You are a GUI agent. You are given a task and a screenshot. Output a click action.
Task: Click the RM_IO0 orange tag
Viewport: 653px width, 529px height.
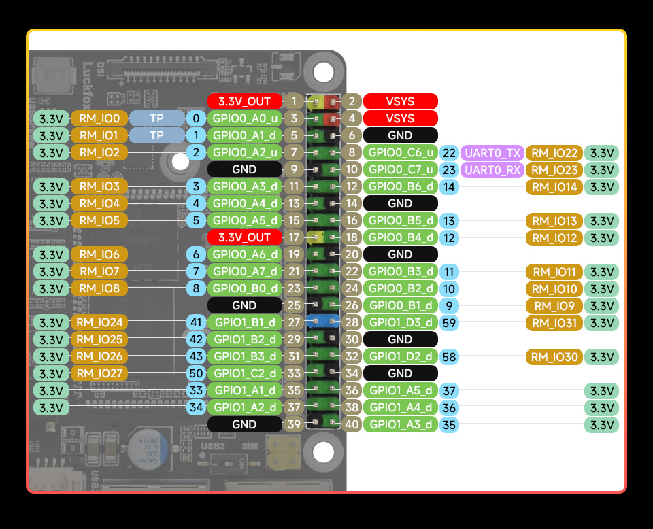[99, 118]
